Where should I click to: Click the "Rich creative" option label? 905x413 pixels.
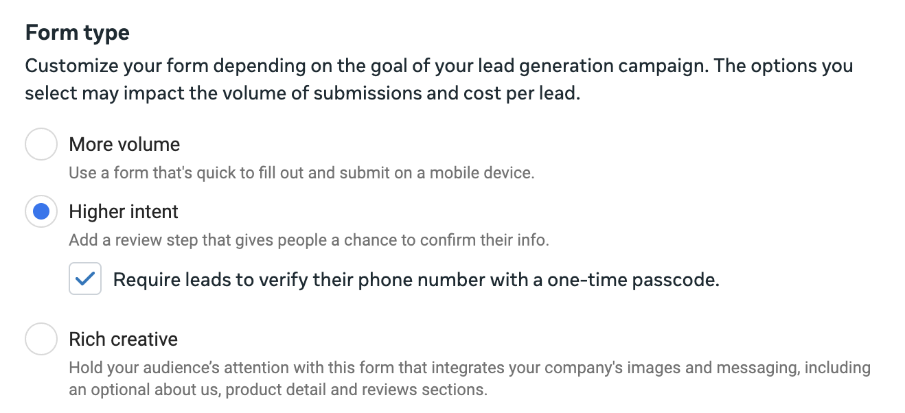click(x=124, y=339)
